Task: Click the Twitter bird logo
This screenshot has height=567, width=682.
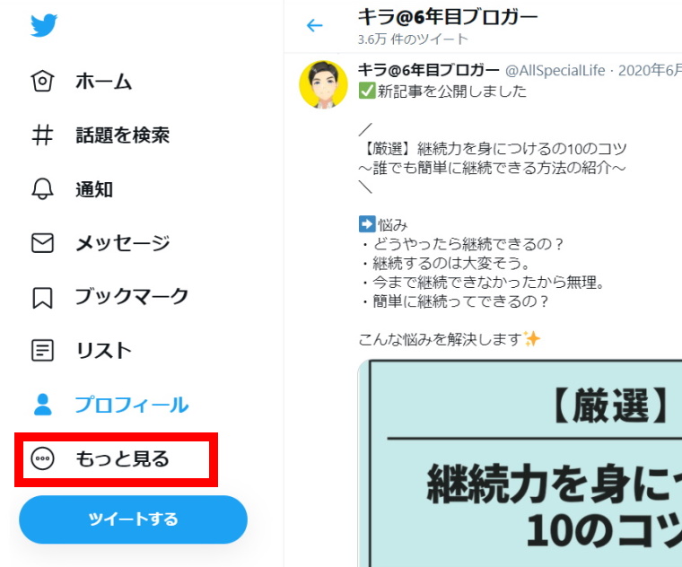Action: click(43, 25)
